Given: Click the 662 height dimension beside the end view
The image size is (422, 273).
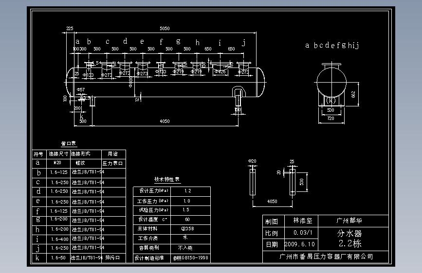Looking at the screenshot, I should click(353, 95).
